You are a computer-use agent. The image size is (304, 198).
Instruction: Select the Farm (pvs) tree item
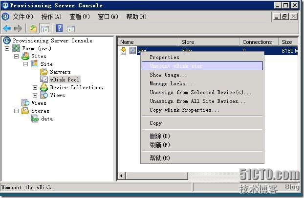pyautogui.click(x=37, y=48)
